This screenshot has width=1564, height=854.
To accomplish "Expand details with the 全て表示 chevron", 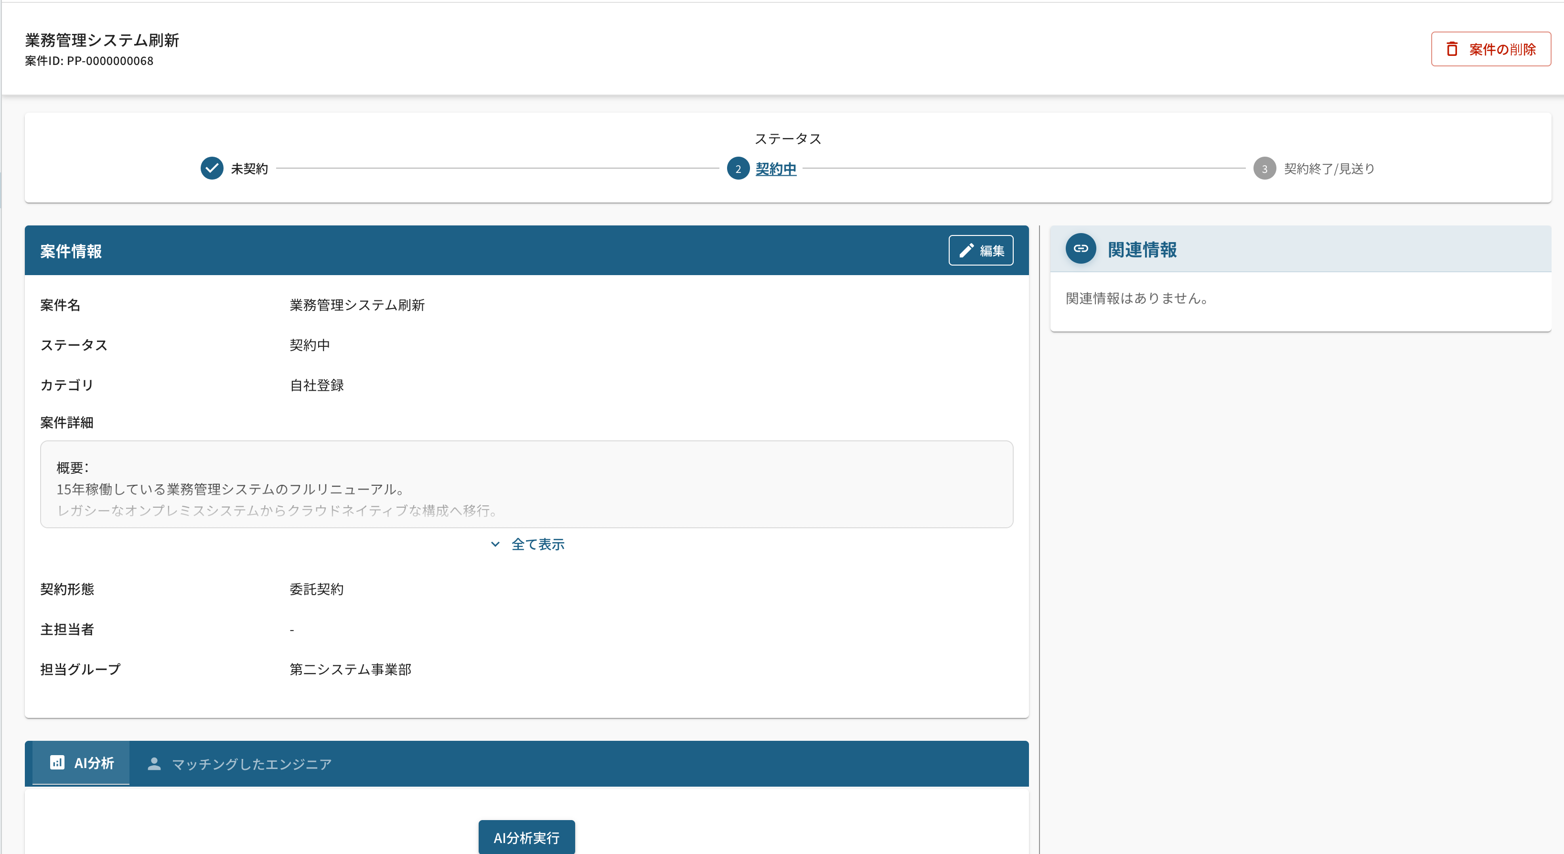I will 495,544.
